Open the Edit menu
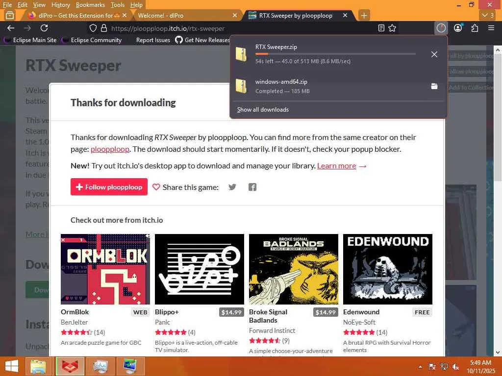Image resolution: width=502 pixels, height=376 pixels. click(x=23, y=5)
